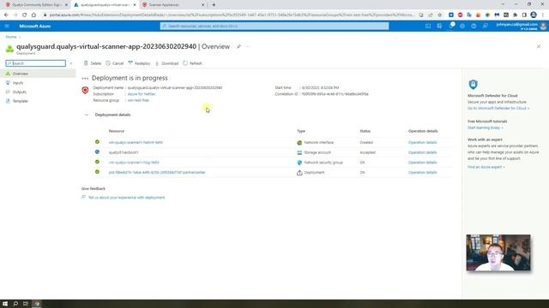This screenshot has width=549, height=308.
Task: Open portal settings gear icon
Action: [x=462, y=26]
